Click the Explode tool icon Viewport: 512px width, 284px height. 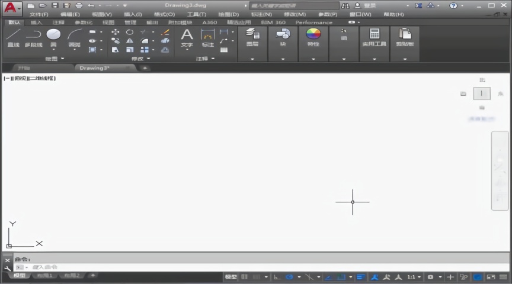pos(165,41)
